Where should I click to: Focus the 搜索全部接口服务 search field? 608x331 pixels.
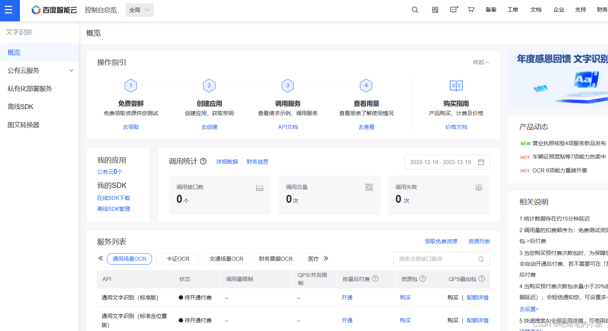pyautogui.click(x=441, y=259)
